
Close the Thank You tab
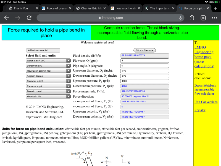[37, 8]
